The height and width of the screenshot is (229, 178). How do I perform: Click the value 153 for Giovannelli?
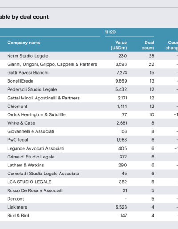(x=124, y=131)
